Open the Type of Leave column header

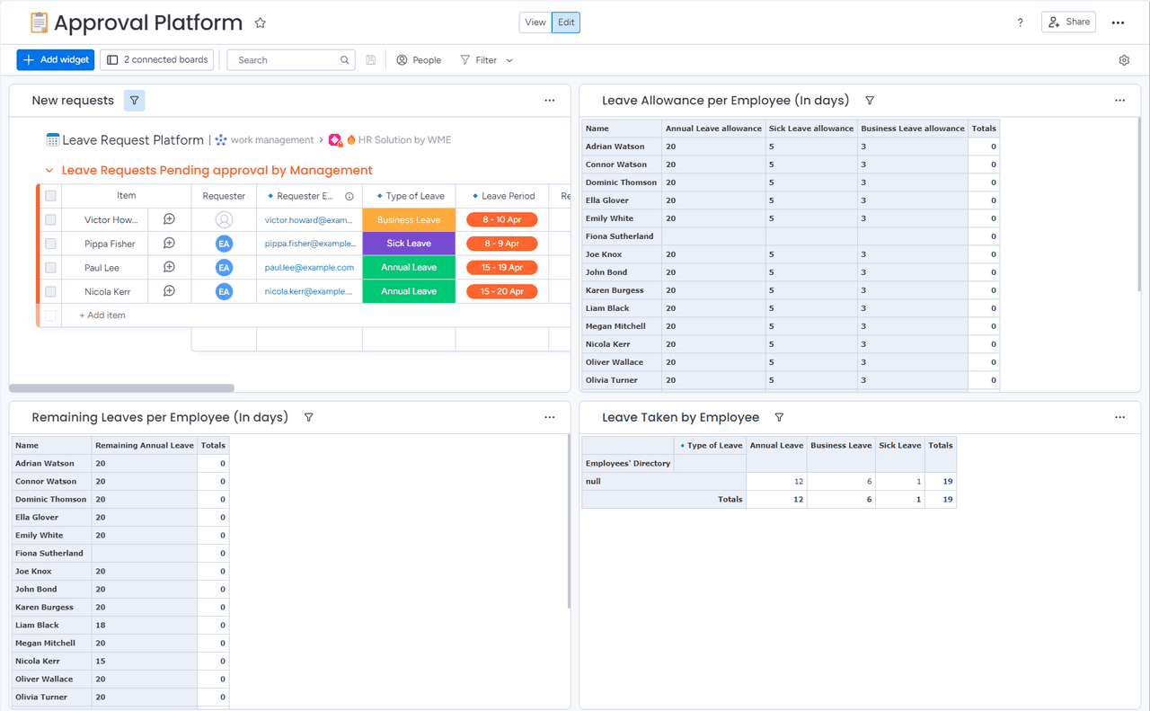tap(409, 196)
